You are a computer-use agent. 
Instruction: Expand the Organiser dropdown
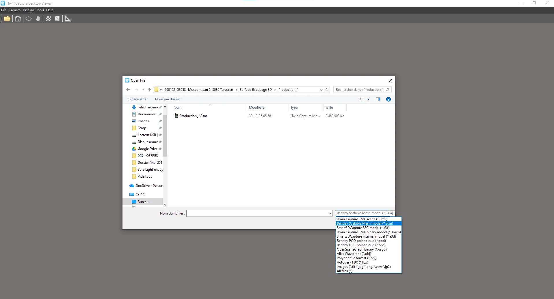tap(137, 99)
